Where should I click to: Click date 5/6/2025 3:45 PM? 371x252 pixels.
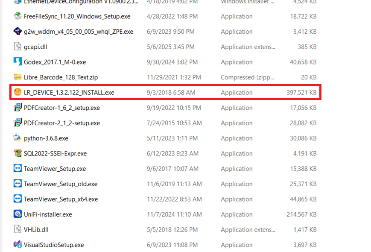point(171,47)
